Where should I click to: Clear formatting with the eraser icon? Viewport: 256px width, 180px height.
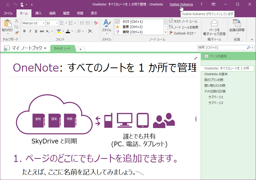pyautogui.click(x=96, y=23)
